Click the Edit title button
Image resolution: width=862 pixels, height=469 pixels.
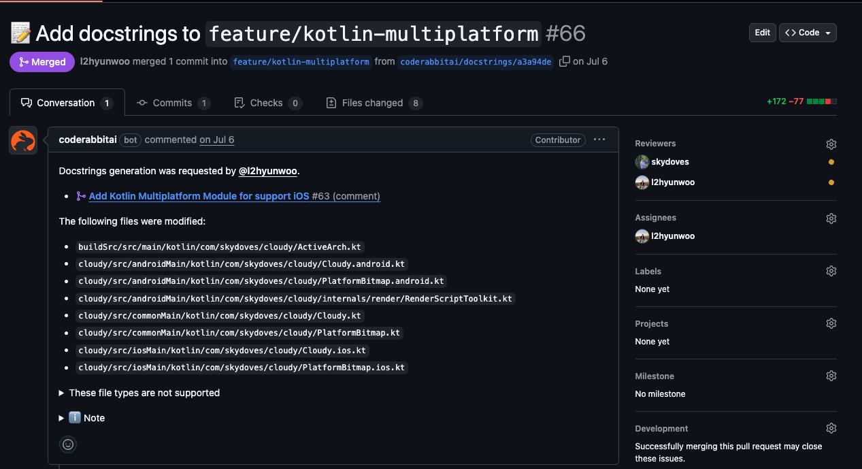(762, 33)
